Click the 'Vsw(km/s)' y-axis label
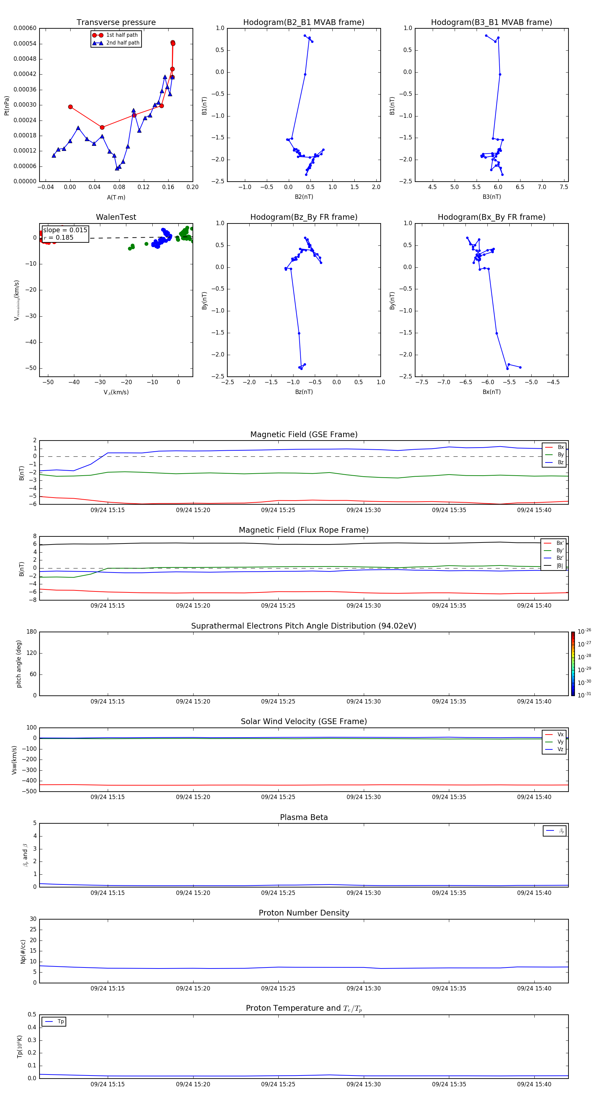The height and width of the screenshot is (1114, 608). (14, 760)
